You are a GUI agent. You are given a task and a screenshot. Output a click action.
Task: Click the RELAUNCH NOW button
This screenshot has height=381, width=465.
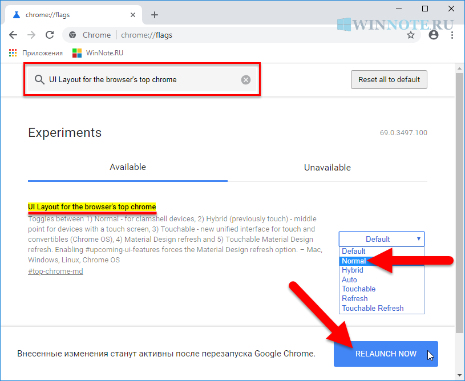point(386,354)
